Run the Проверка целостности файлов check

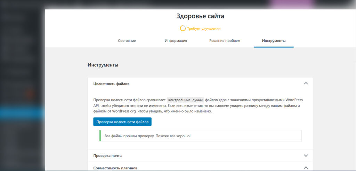(122, 122)
